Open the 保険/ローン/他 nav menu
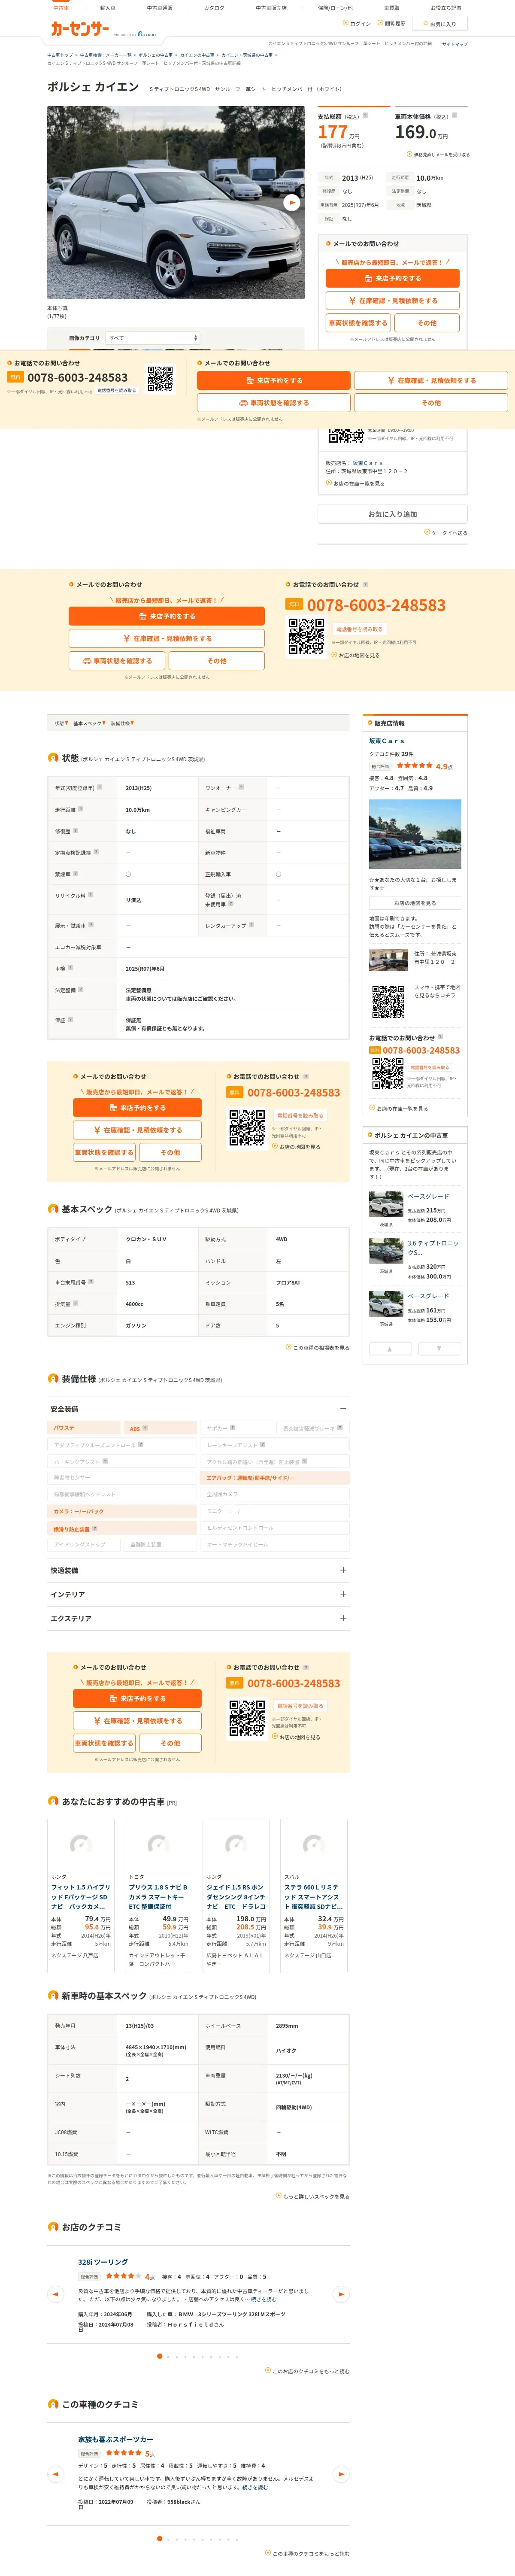The width and height of the screenshot is (515, 2576). click(x=335, y=8)
